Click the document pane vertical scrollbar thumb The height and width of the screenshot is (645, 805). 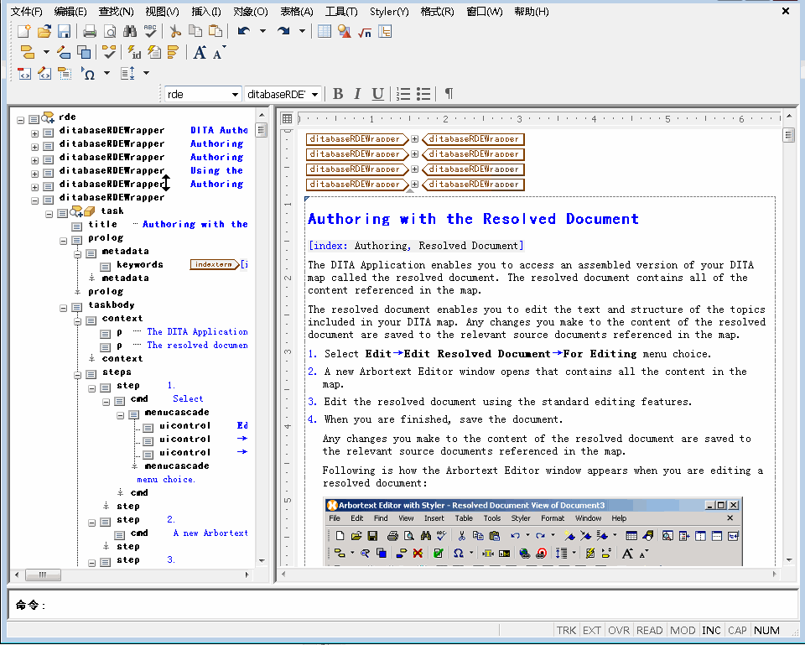(788, 135)
